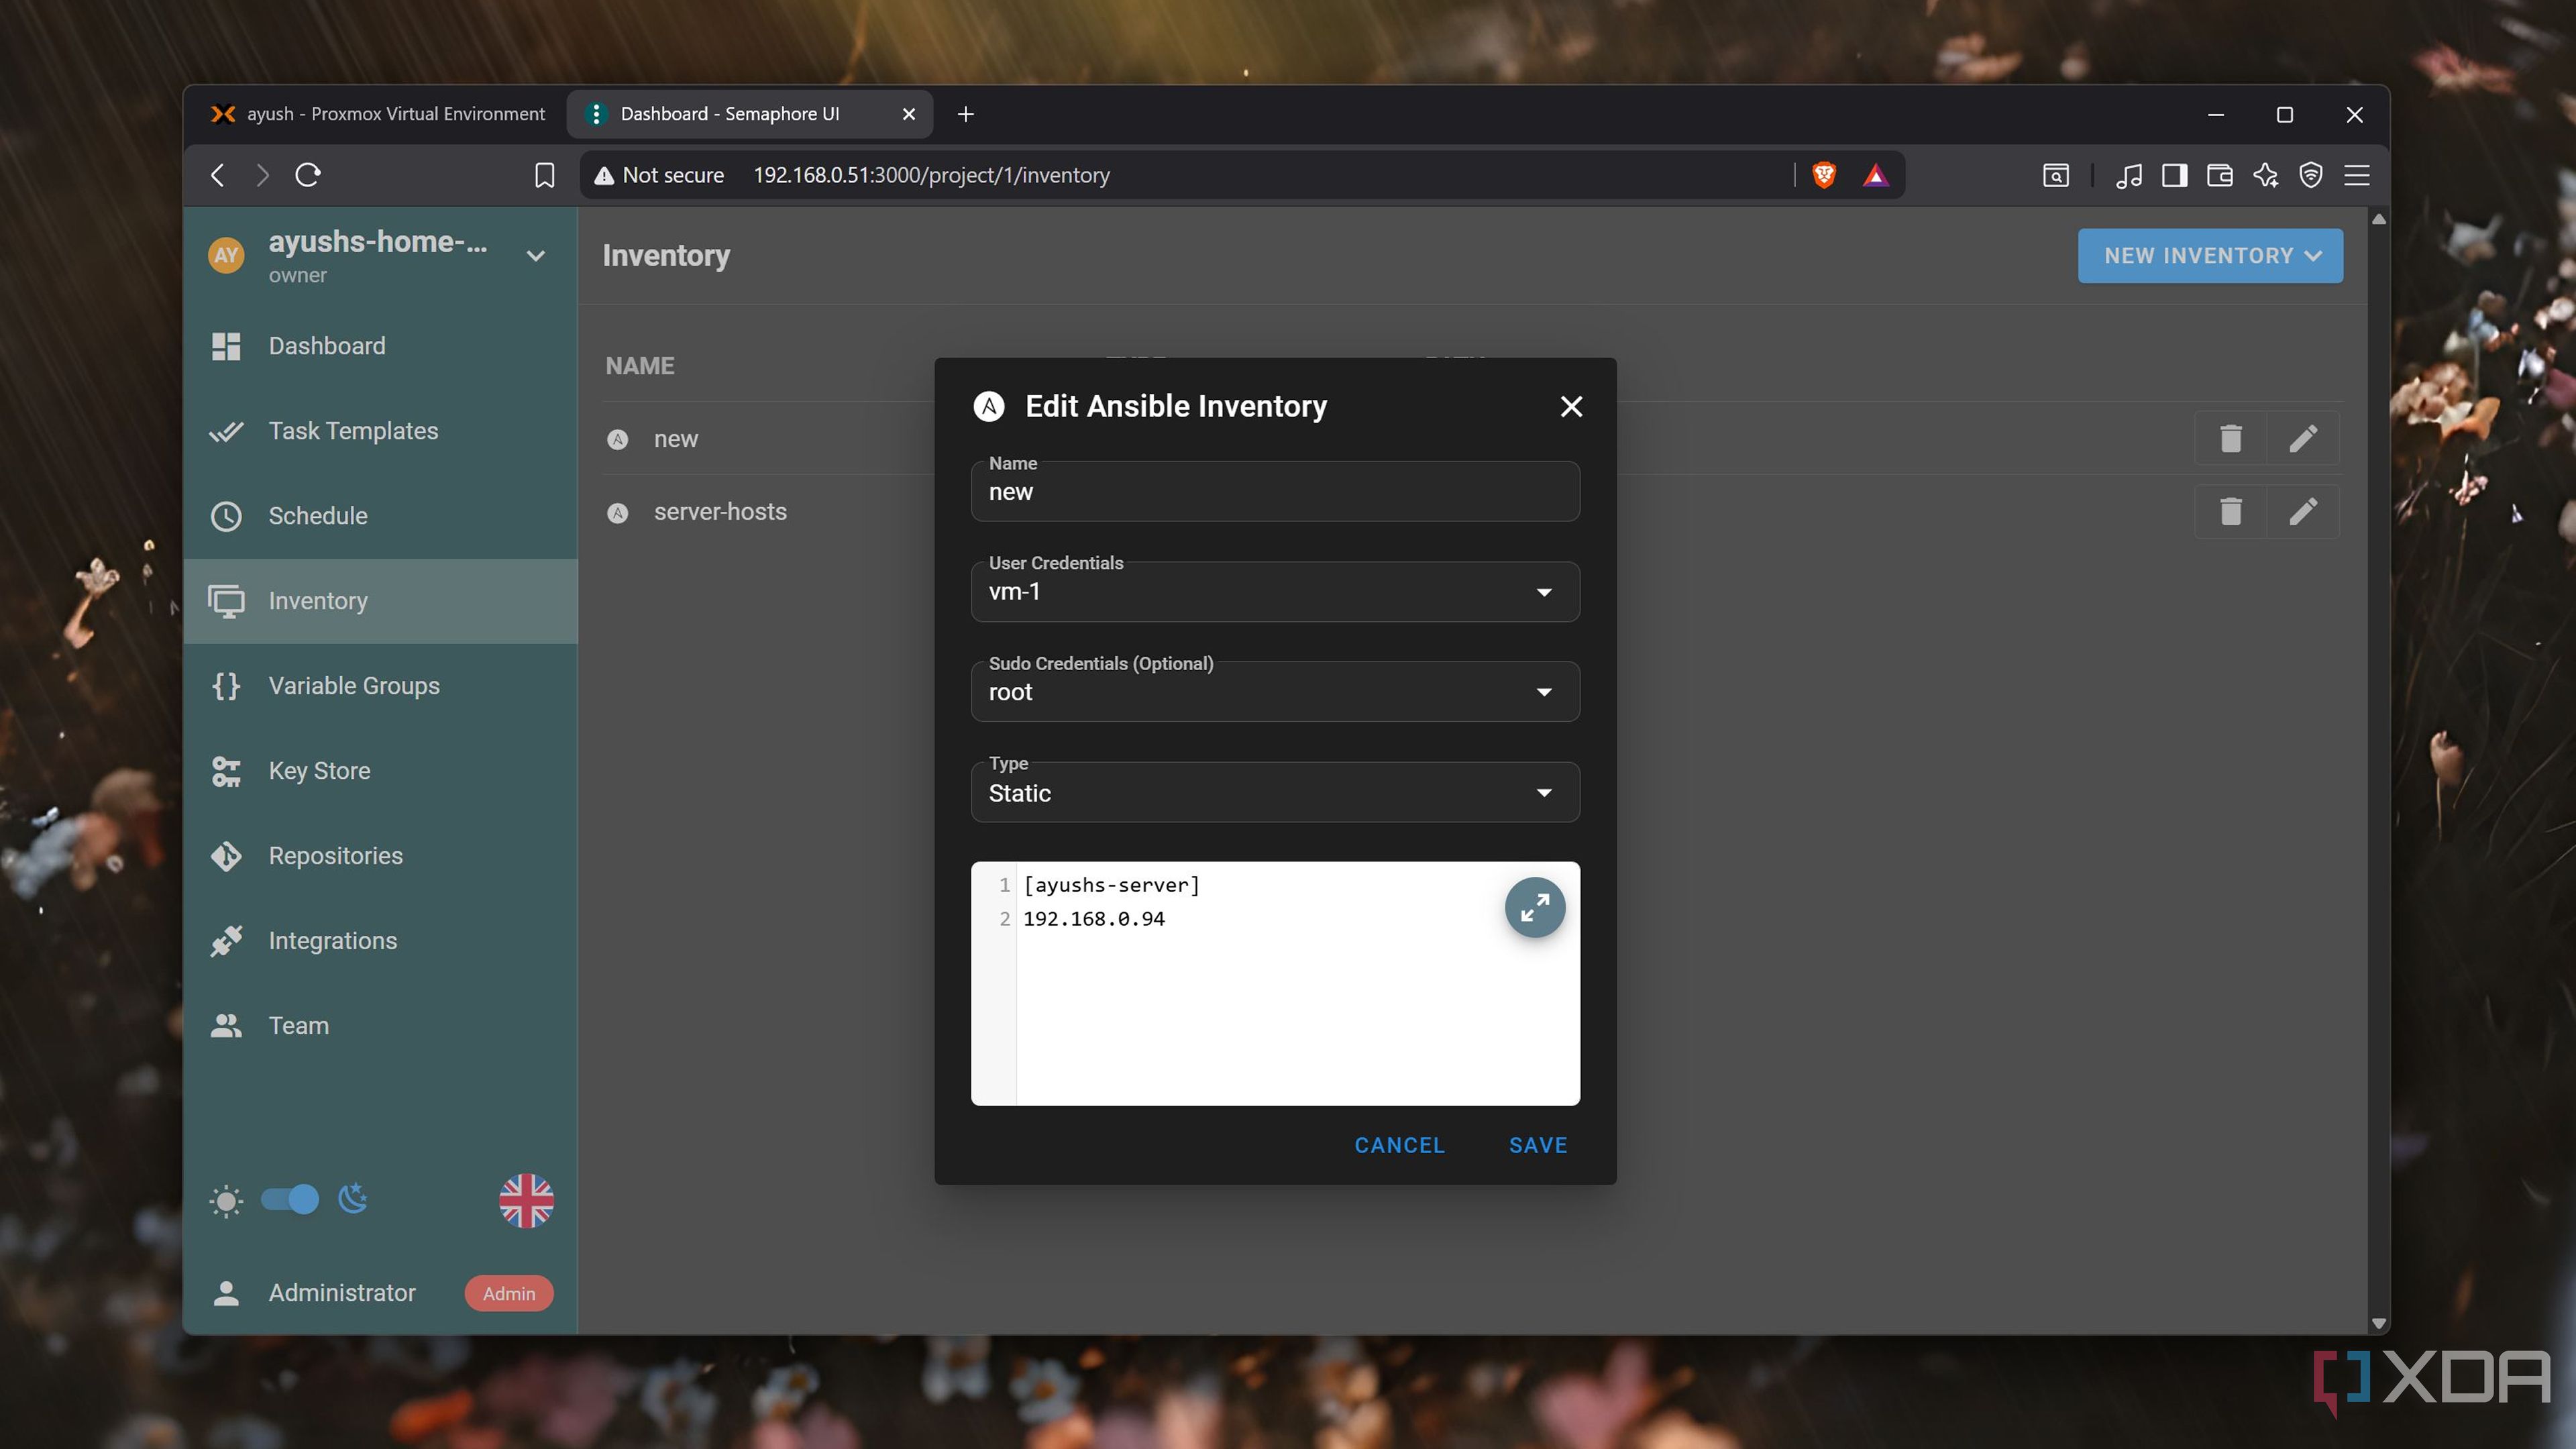This screenshot has width=2576, height=1449.
Task: Click the Not secure warning indicator
Action: [x=659, y=175]
